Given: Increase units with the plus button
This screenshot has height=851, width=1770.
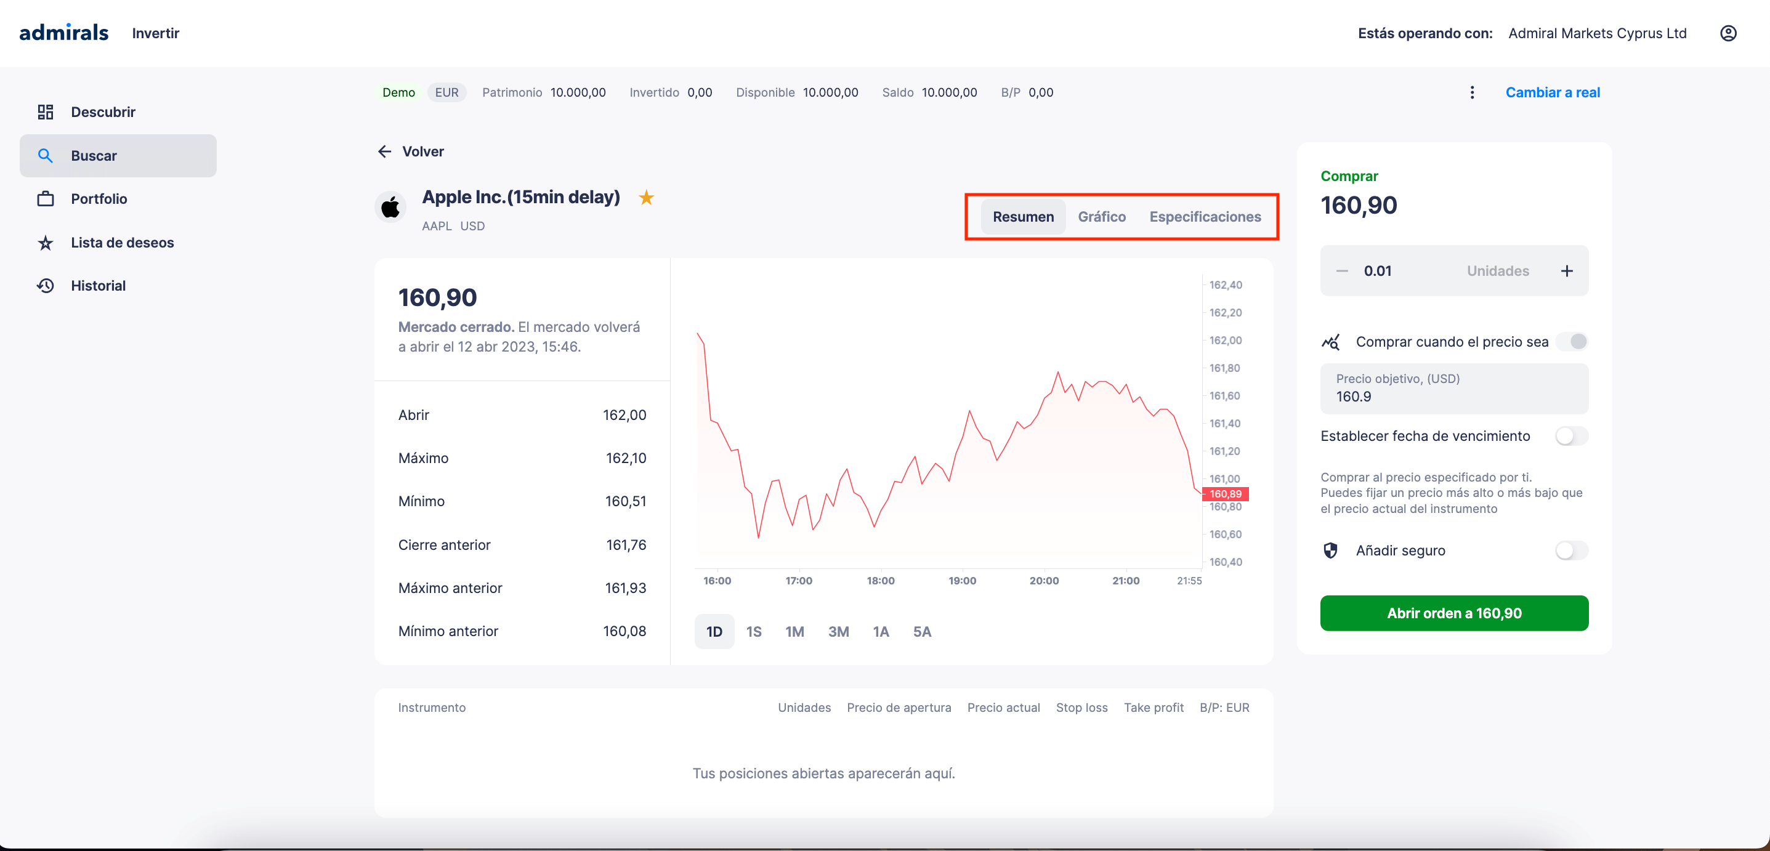Looking at the screenshot, I should (1567, 270).
